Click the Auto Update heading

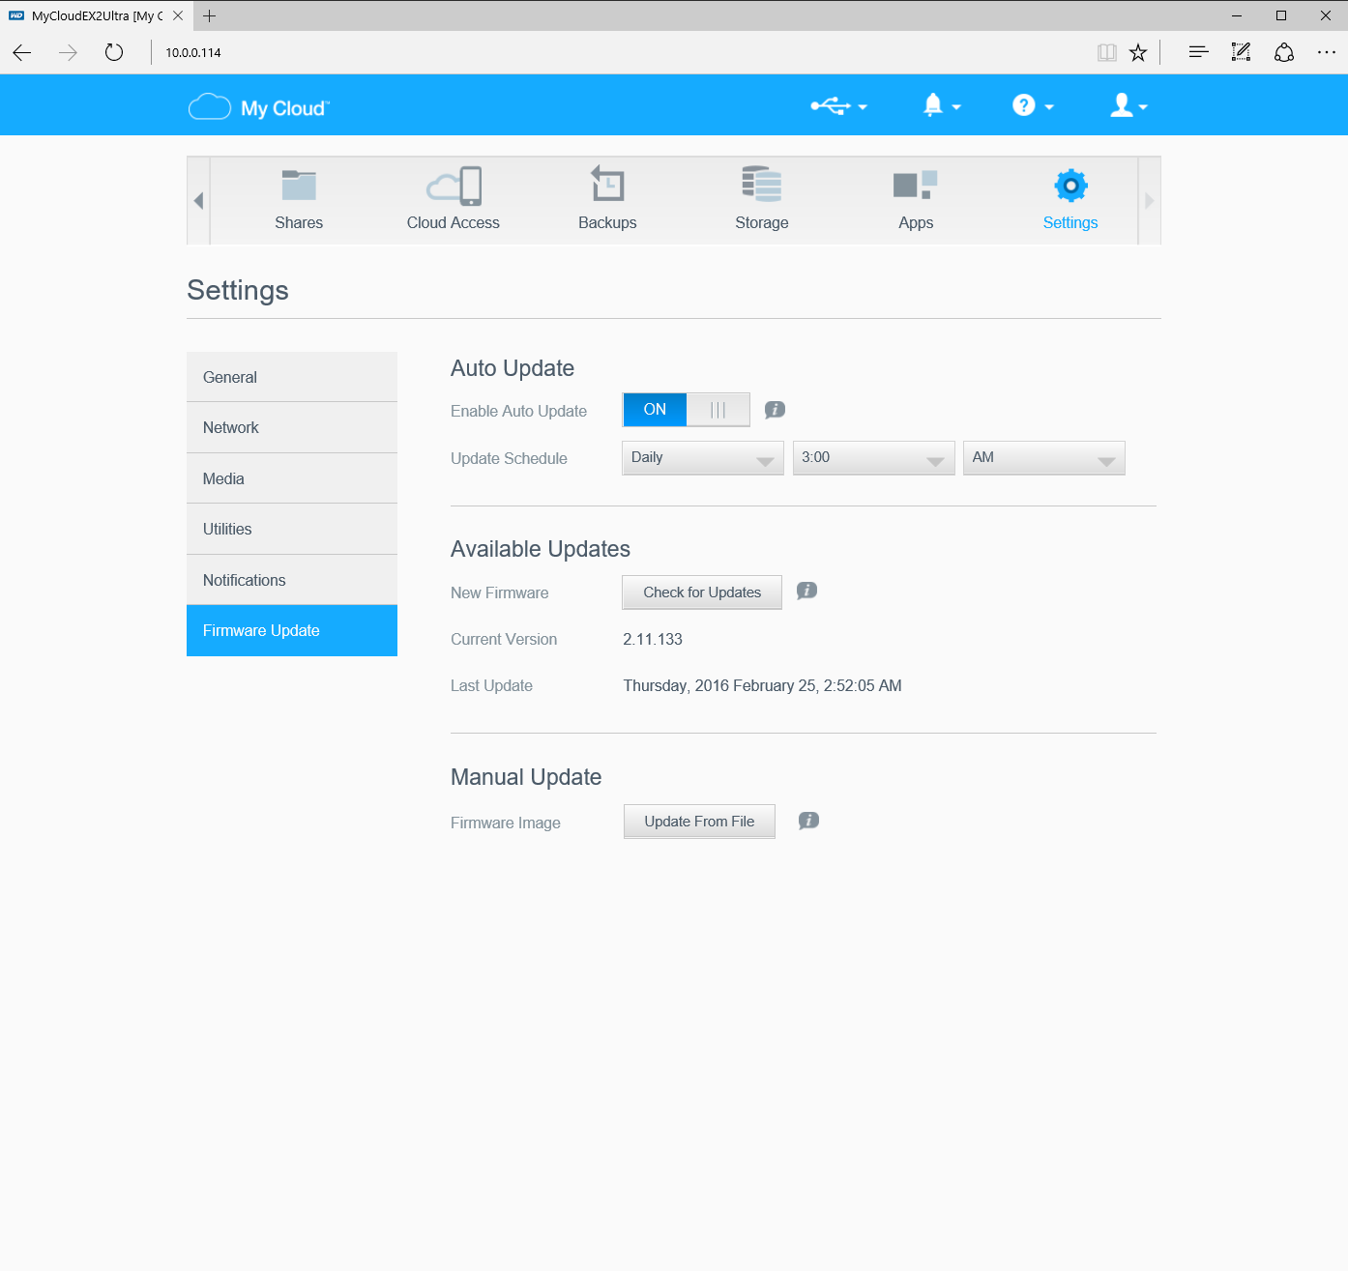click(513, 368)
